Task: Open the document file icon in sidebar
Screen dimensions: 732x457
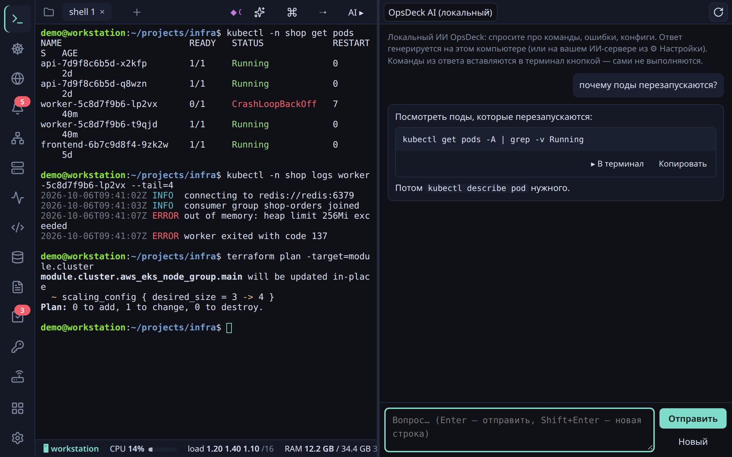Action: click(x=18, y=287)
